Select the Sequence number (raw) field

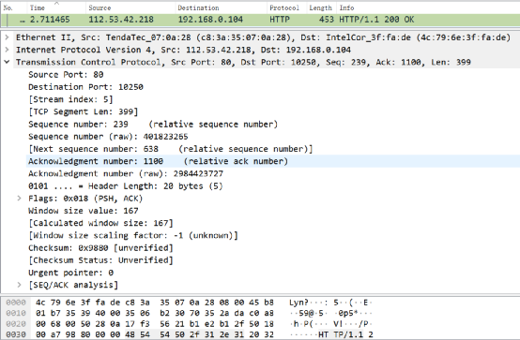[108, 137]
